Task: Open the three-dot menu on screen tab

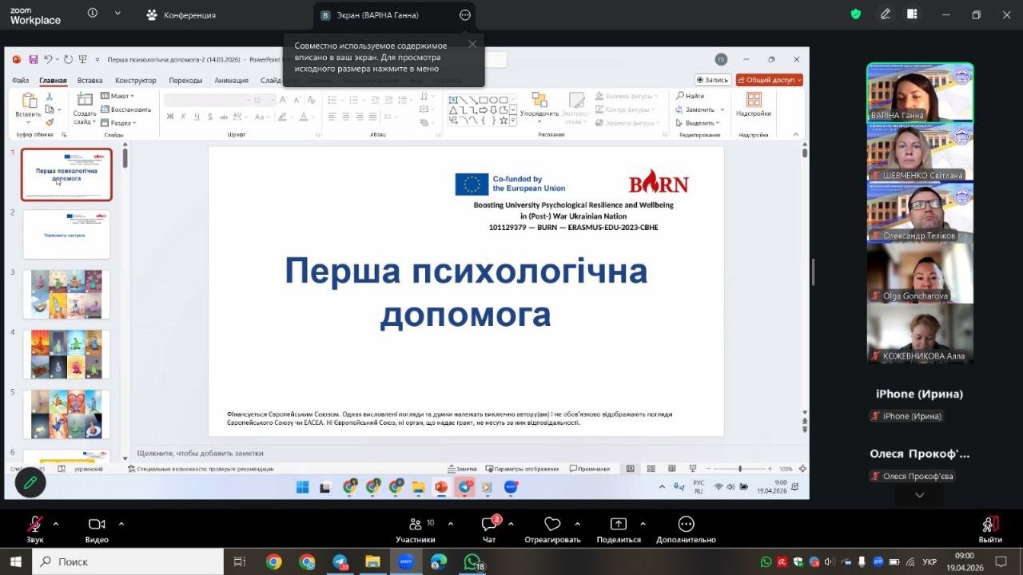Action: (465, 15)
